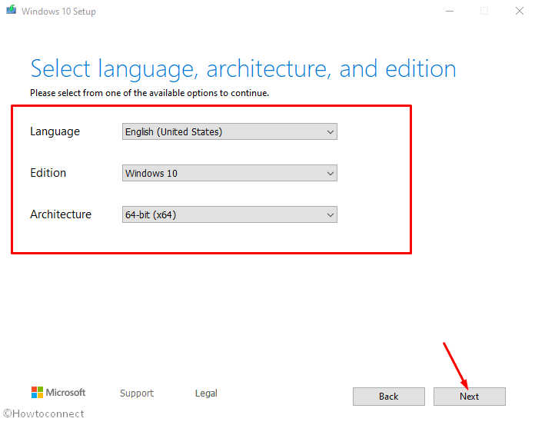Image resolution: width=535 pixels, height=425 pixels.
Task: Click the 'Windows 10 Setup' title text
Action: click(x=58, y=12)
